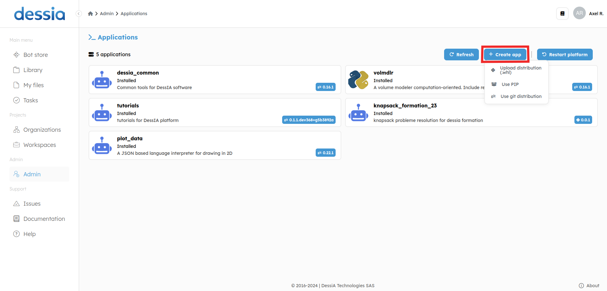
Task: Open the Applications breadcrumb link
Action: 134,14
